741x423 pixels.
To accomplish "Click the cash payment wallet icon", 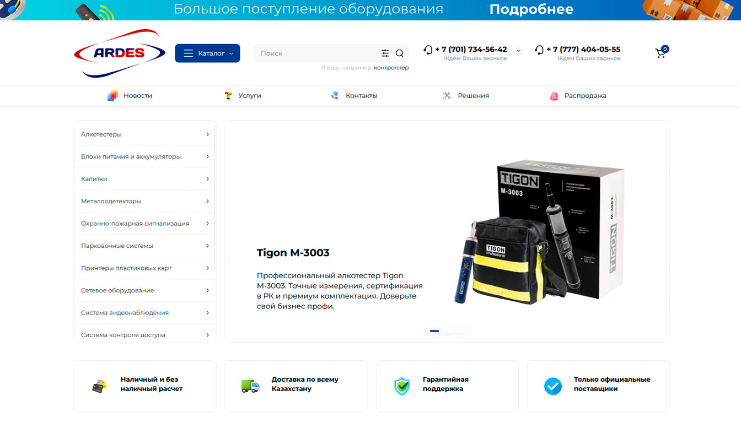I will click(x=99, y=386).
